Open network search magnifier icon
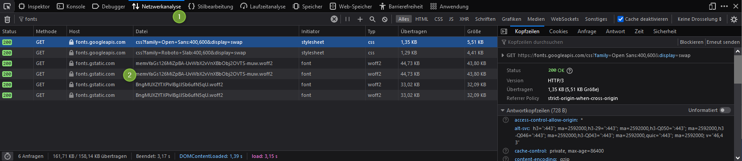 (x=372, y=19)
